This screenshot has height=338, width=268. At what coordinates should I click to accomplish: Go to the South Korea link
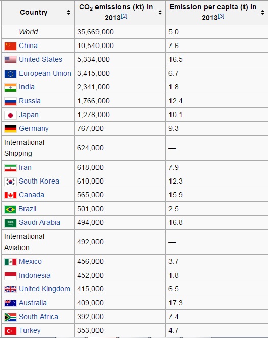click(x=39, y=181)
